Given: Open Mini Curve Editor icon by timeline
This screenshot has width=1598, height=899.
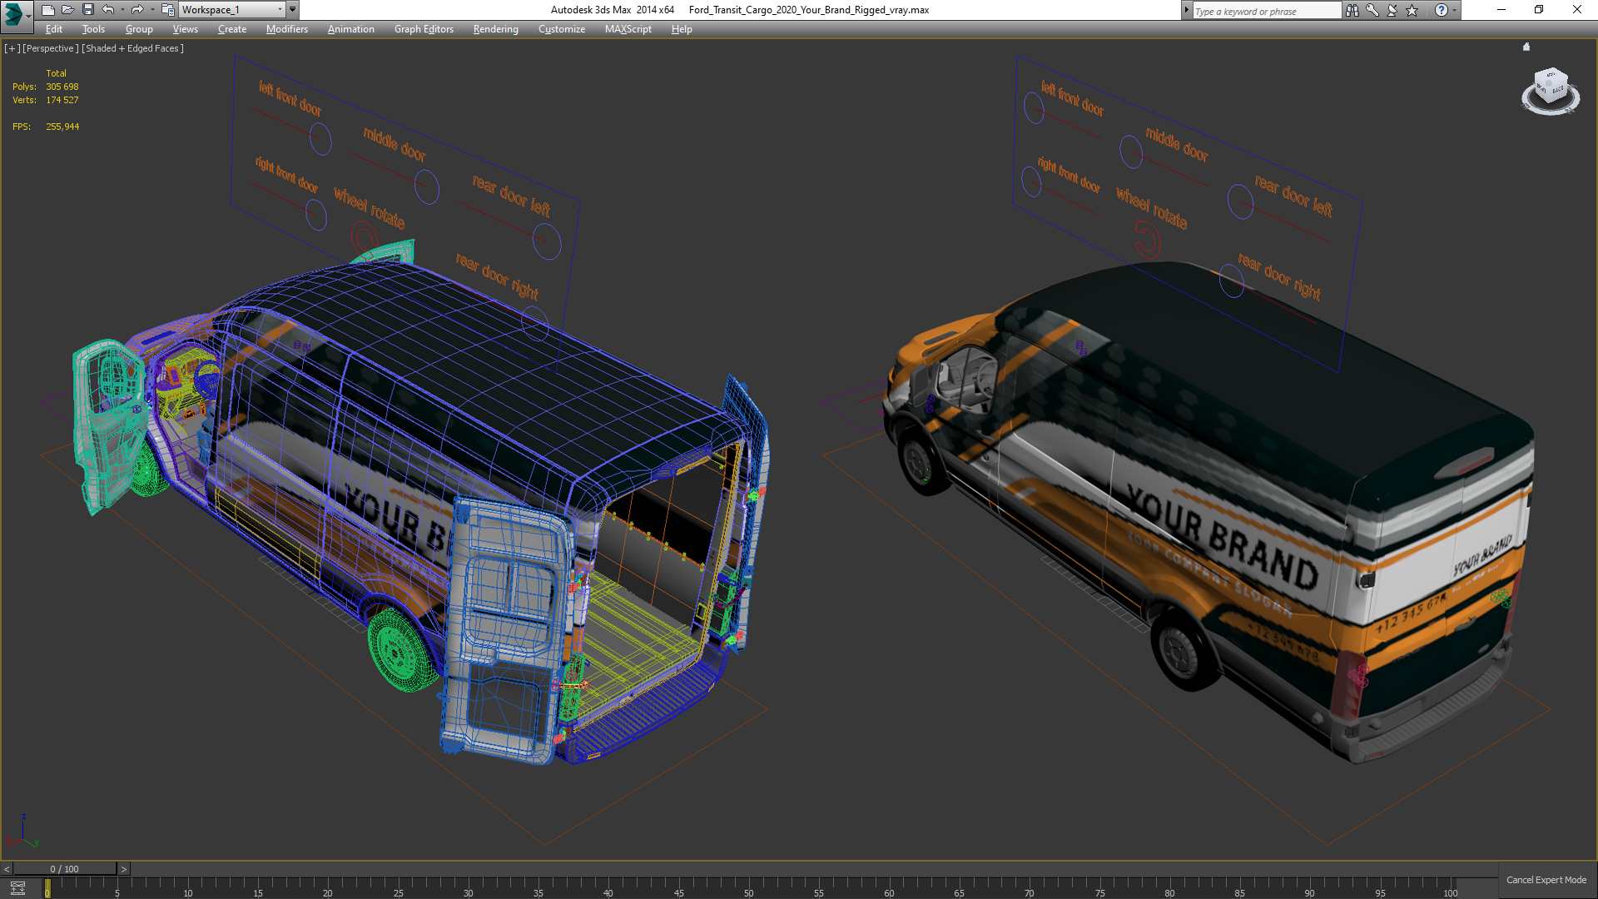Looking at the screenshot, I should [x=17, y=888].
